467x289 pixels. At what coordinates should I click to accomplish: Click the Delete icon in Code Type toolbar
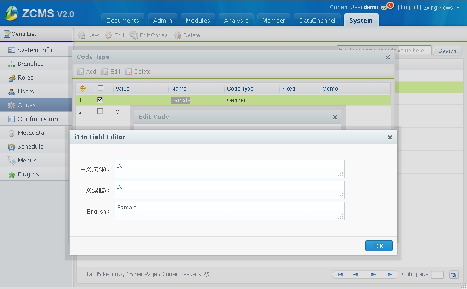coord(129,72)
